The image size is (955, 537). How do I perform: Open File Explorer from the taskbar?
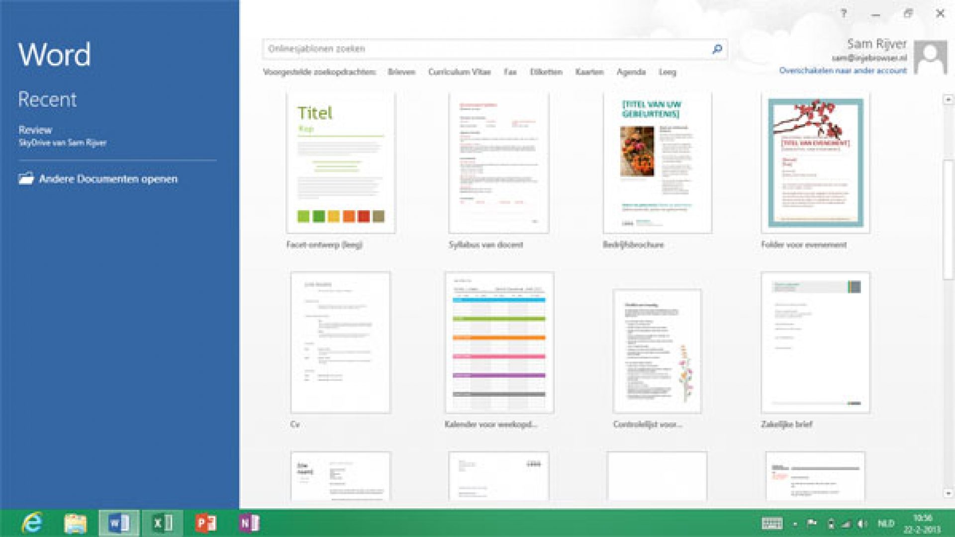click(x=75, y=524)
